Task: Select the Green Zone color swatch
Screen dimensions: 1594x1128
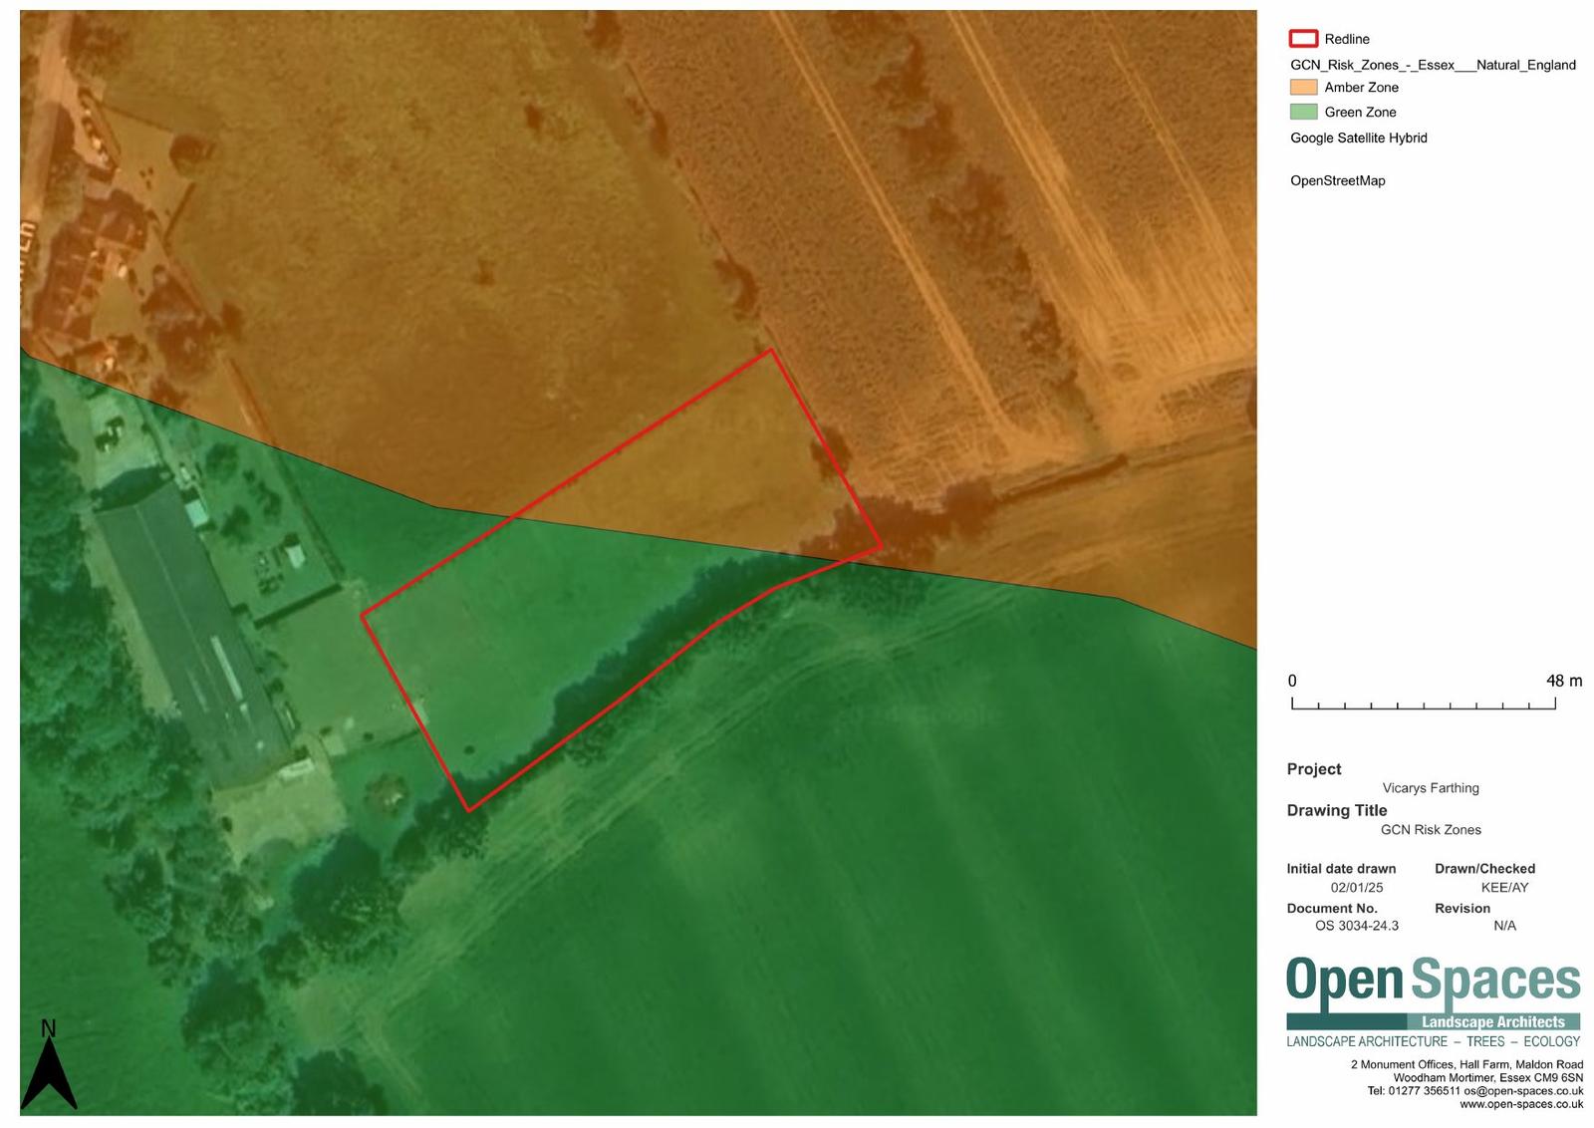Action: tap(1303, 113)
